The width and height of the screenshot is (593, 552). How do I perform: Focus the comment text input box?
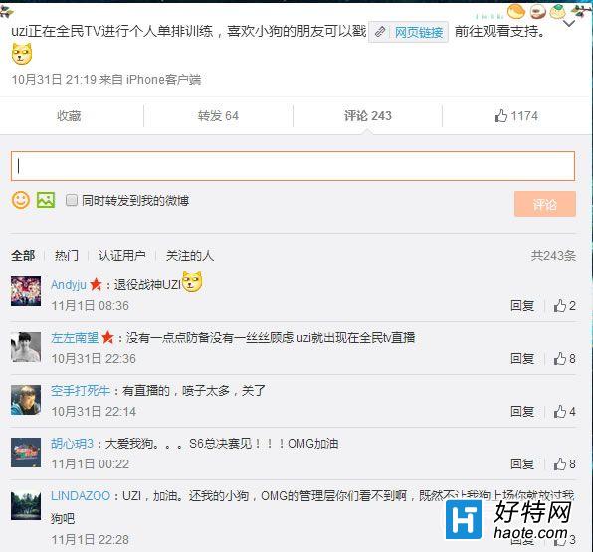tap(293, 166)
